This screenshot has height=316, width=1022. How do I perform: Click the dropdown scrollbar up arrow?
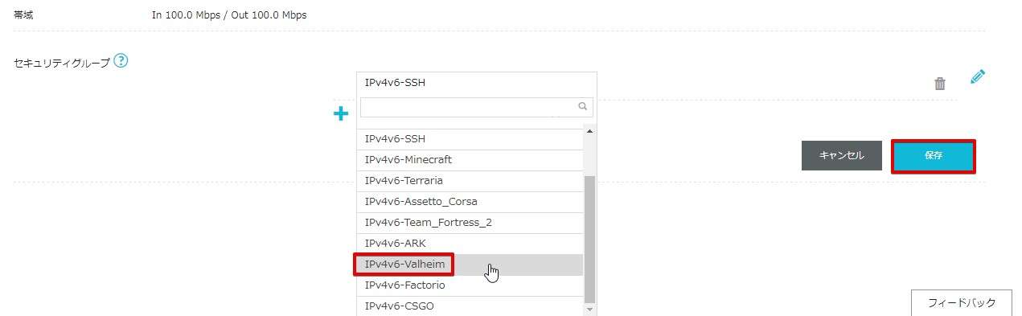click(x=589, y=131)
